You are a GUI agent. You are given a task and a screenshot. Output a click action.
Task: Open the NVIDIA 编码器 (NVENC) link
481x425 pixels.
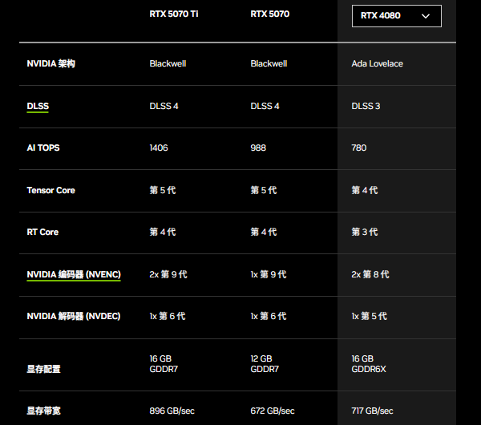pos(74,274)
